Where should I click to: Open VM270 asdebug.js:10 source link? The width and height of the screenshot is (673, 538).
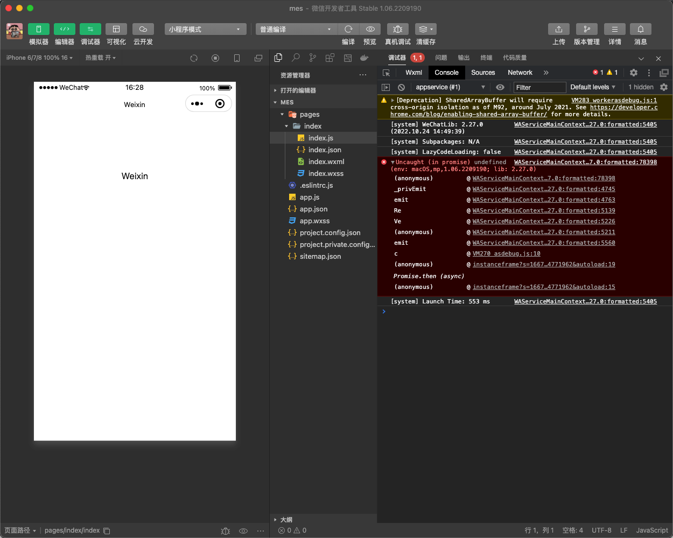tap(507, 253)
